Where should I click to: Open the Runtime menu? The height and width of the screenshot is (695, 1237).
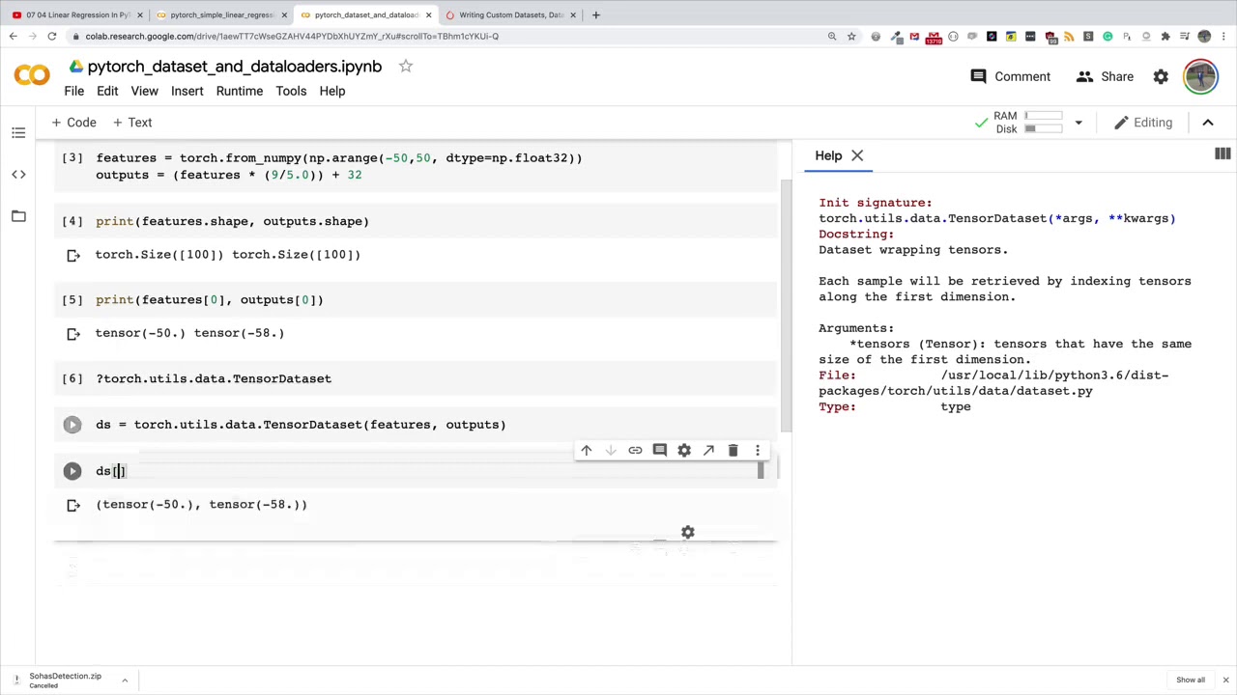pos(240,91)
